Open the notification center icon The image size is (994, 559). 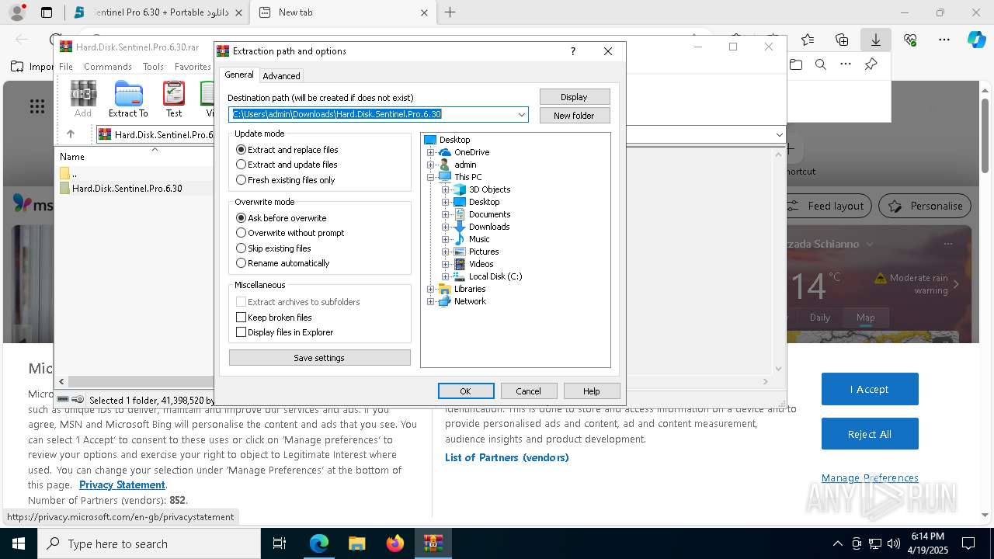[x=968, y=543]
